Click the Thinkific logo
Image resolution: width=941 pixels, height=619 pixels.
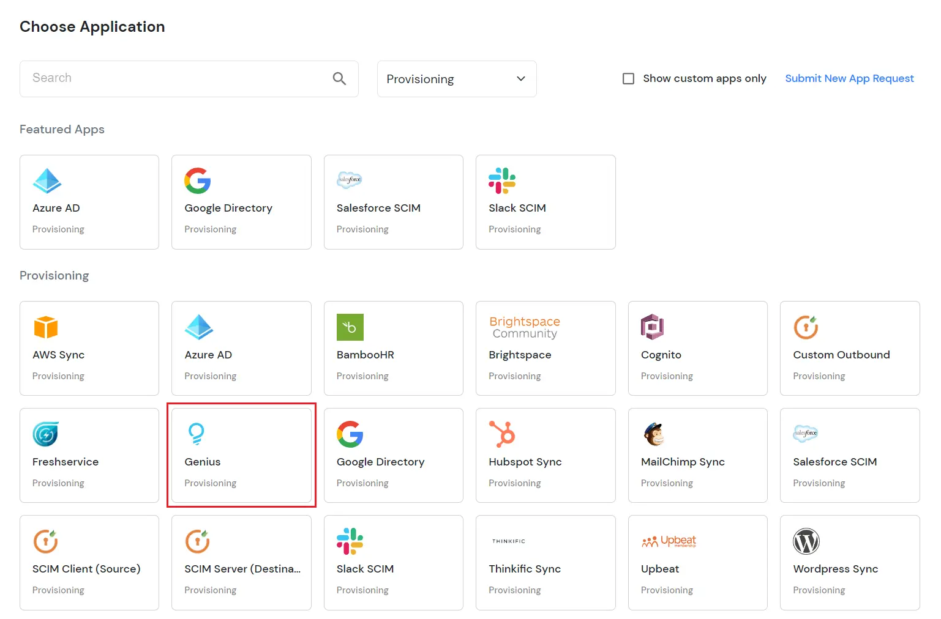509,541
